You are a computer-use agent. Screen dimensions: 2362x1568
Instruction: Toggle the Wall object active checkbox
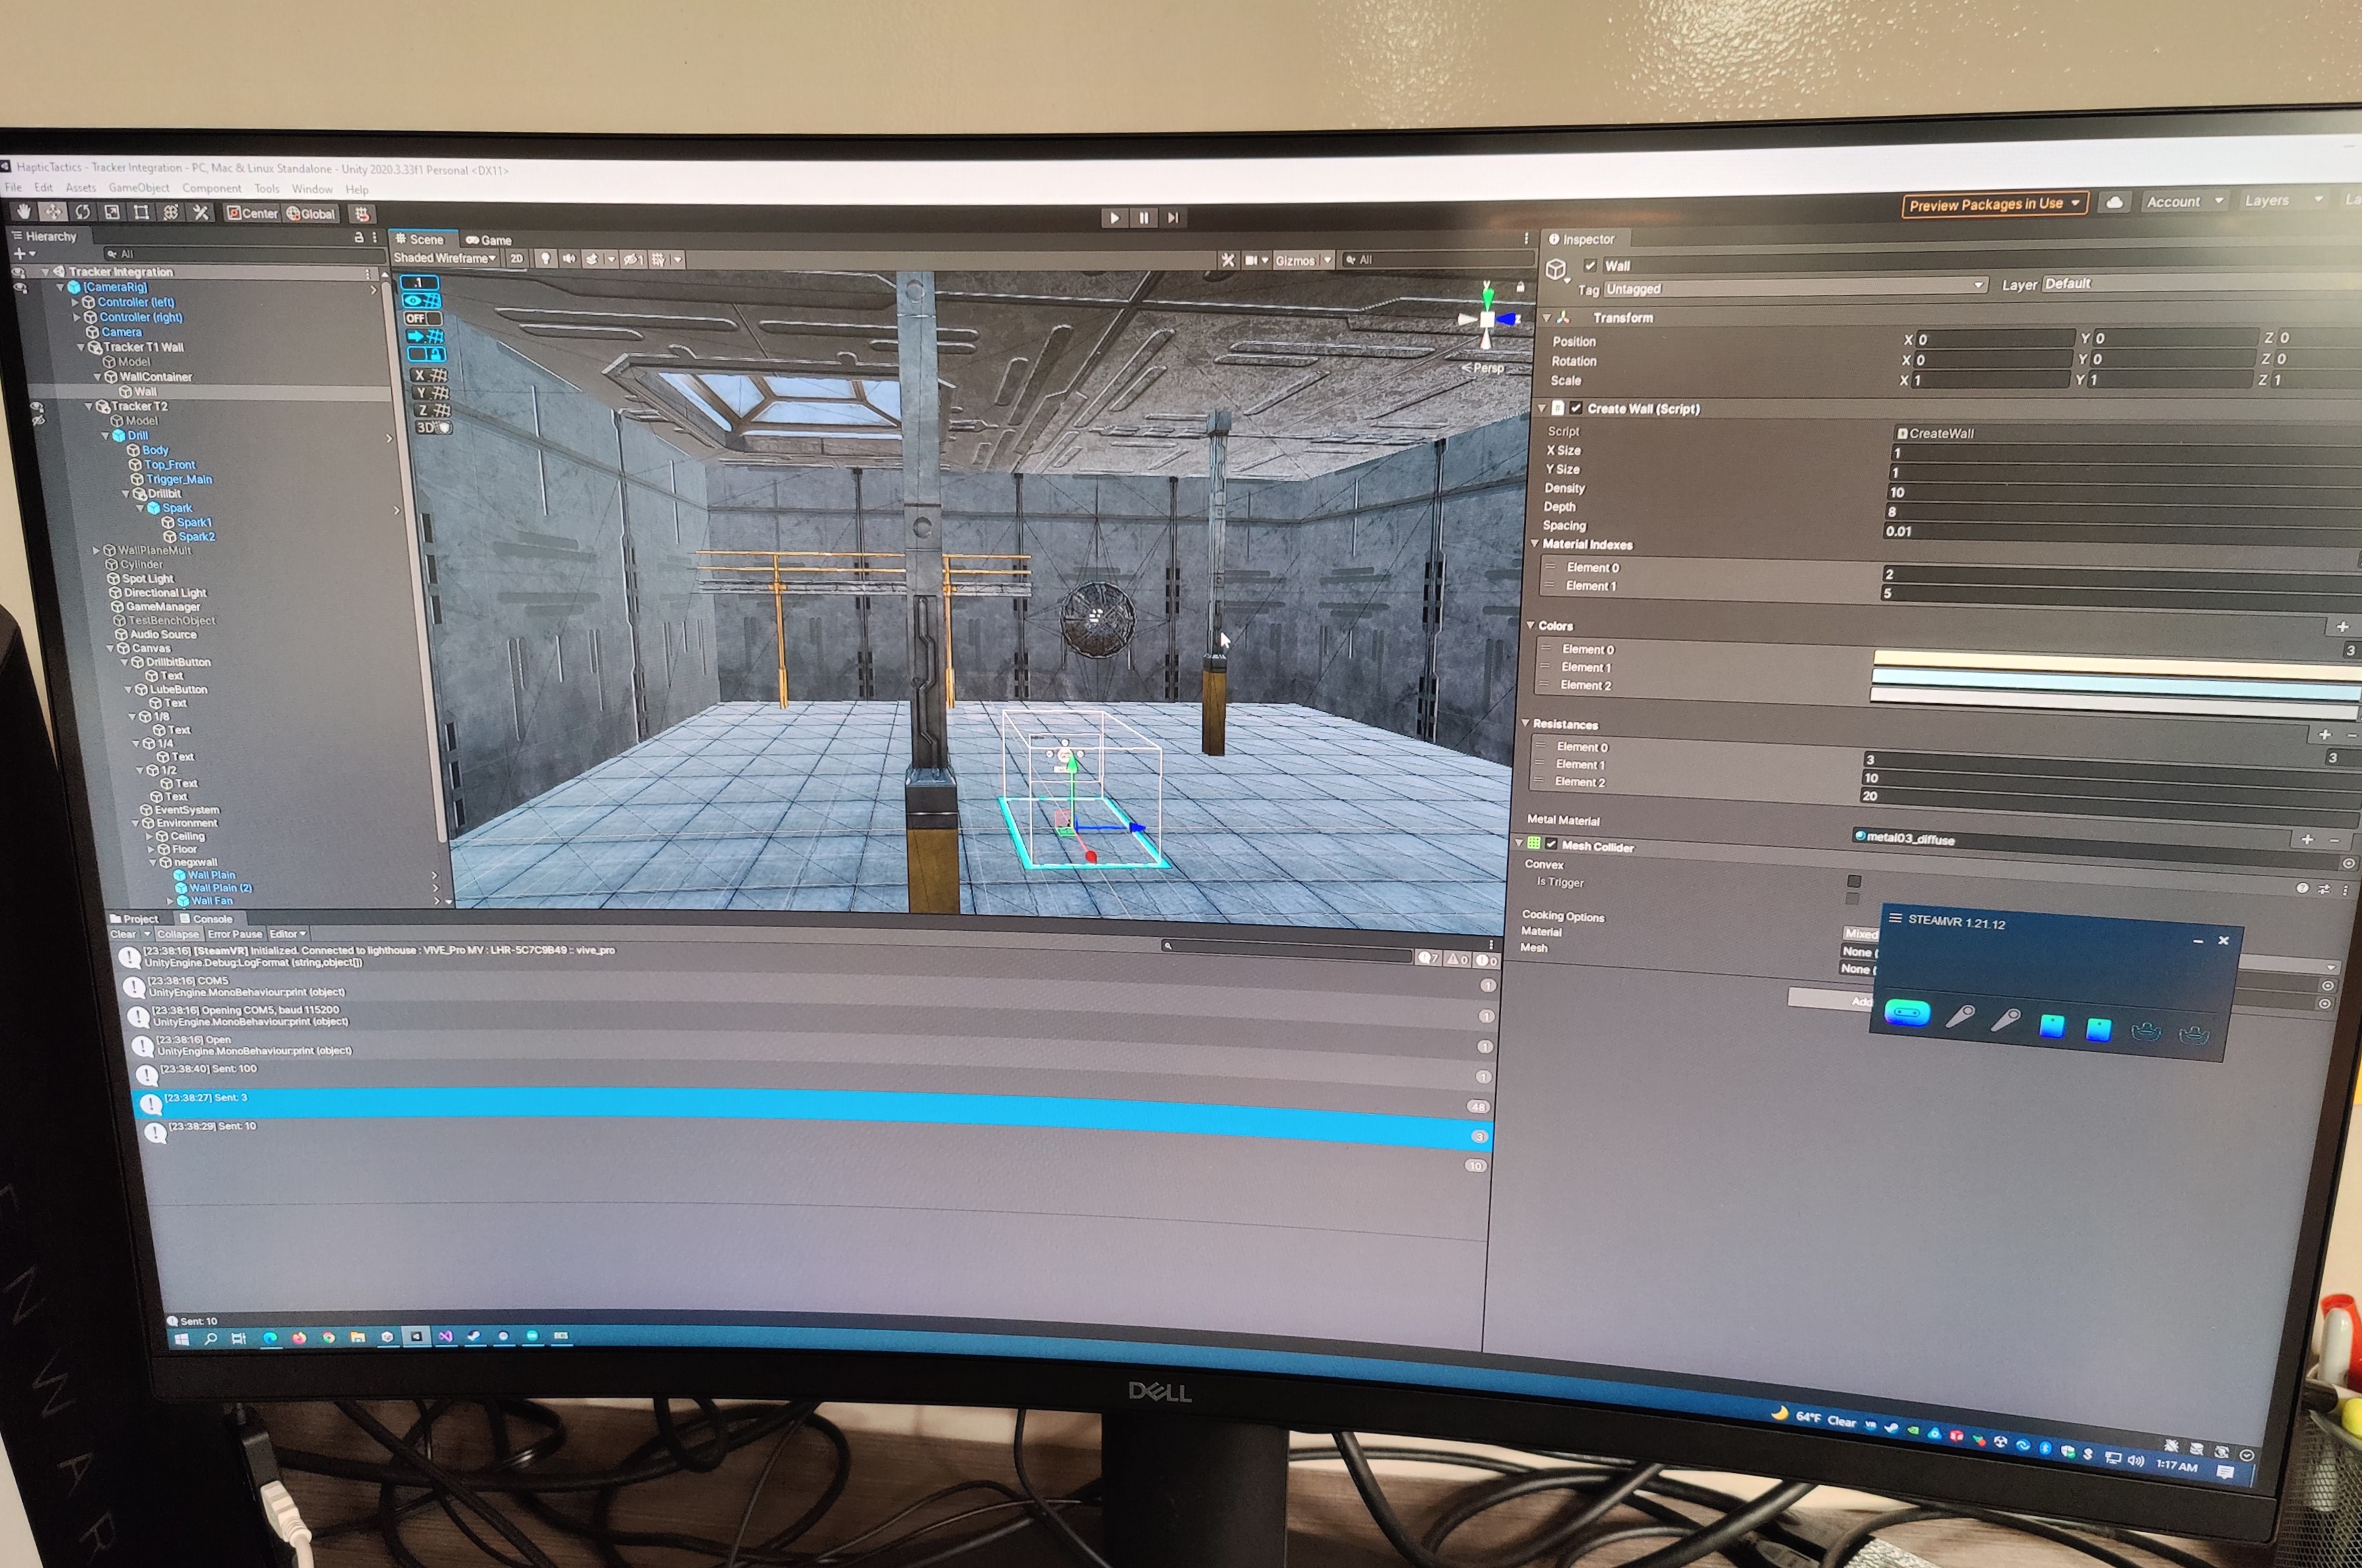click(1590, 266)
